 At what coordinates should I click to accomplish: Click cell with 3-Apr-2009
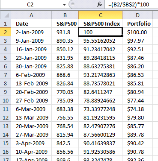tap(31, 143)
